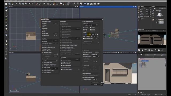Viewport: 171px width, 96px height.
Task: Save the scene using the toolbar
Action: coord(13,4)
